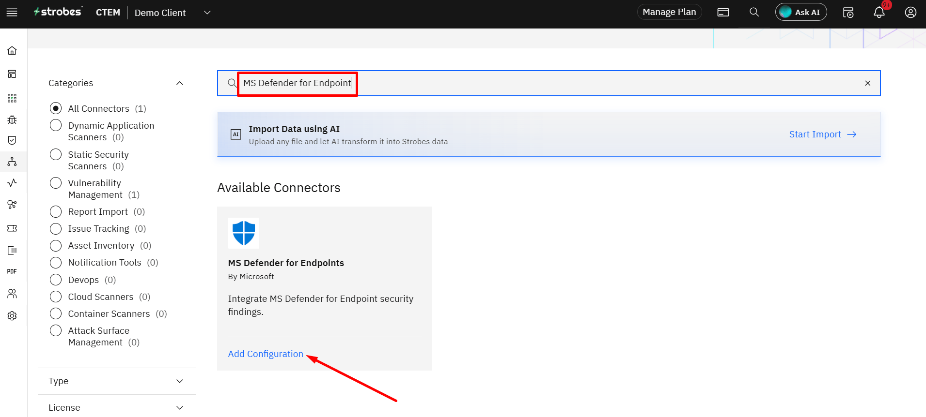Select Report Import category
The height and width of the screenshot is (417, 926).
click(56, 212)
